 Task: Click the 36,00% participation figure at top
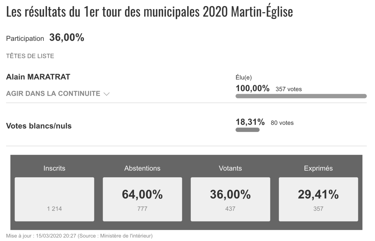point(67,38)
